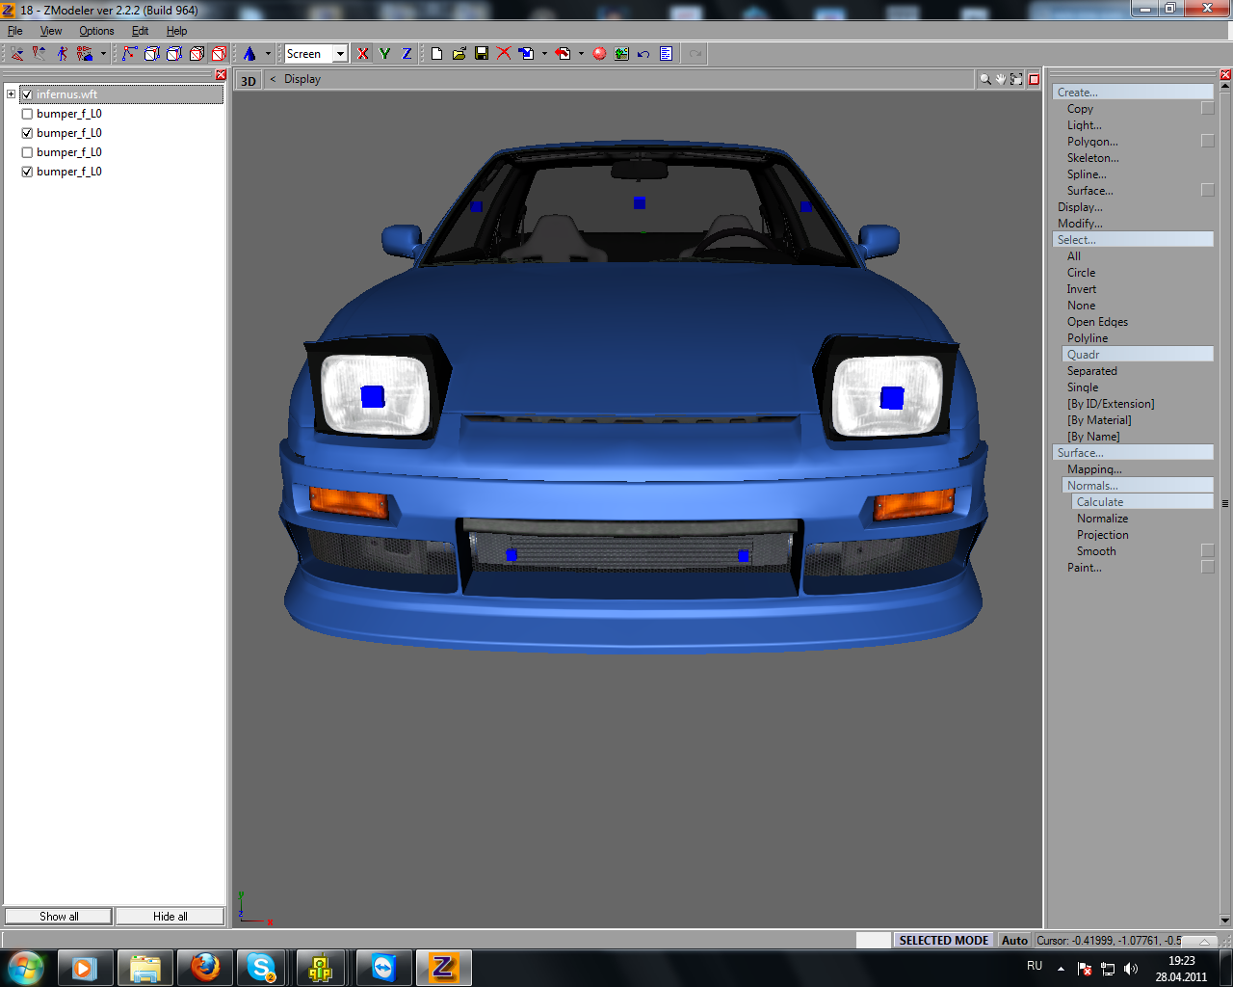Open the Screen axis dropdown
Viewport: 1233px width, 987px height.
(x=340, y=54)
